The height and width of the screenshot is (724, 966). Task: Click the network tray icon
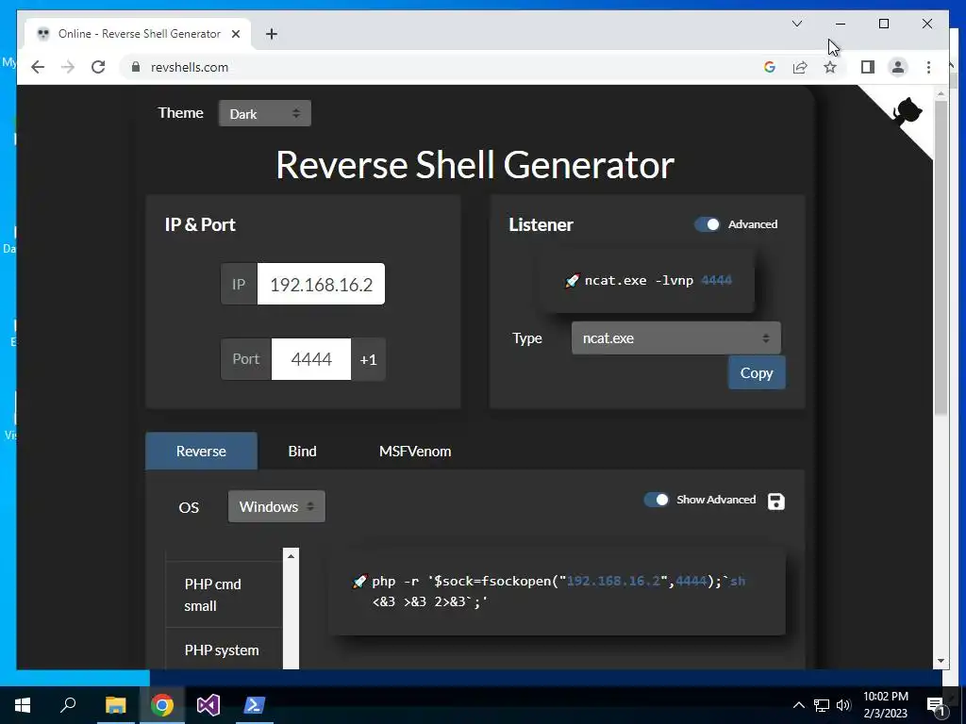point(822,705)
